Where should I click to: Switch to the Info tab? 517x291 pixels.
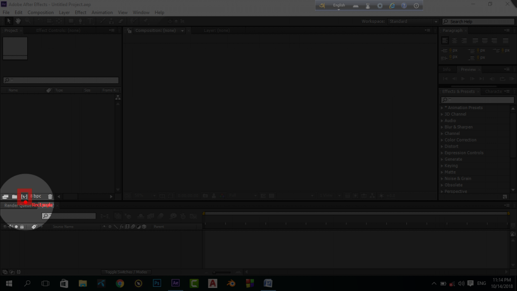tap(447, 70)
